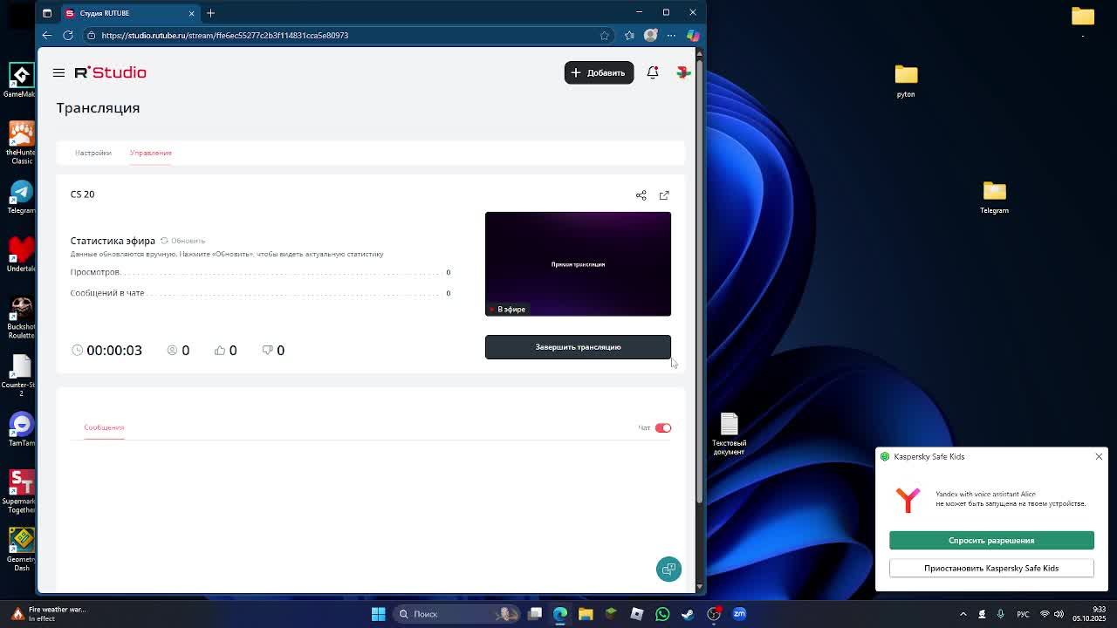The image size is (1117, 628).
Task: Open the user profile avatar in Studio
Action: (683, 72)
